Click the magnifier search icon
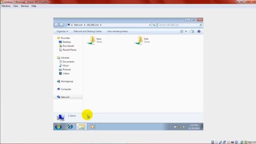Image resolution: width=256 pixels, height=144 pixels. click(201, 25)
